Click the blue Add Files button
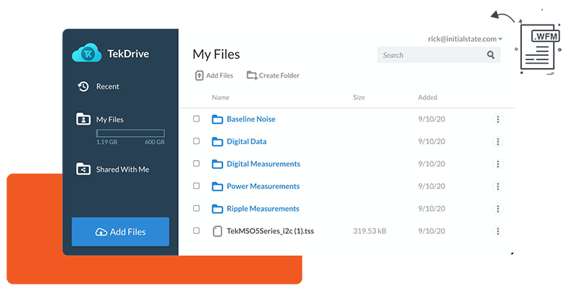Image resolution: width=579 pixels, height=294 pixels. pos(120,232)
